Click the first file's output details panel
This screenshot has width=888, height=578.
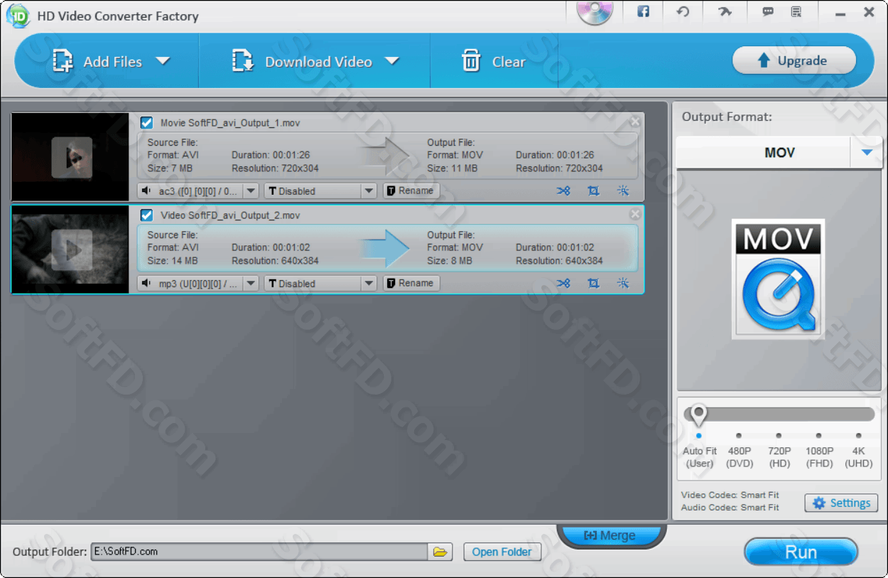point(387,156)
